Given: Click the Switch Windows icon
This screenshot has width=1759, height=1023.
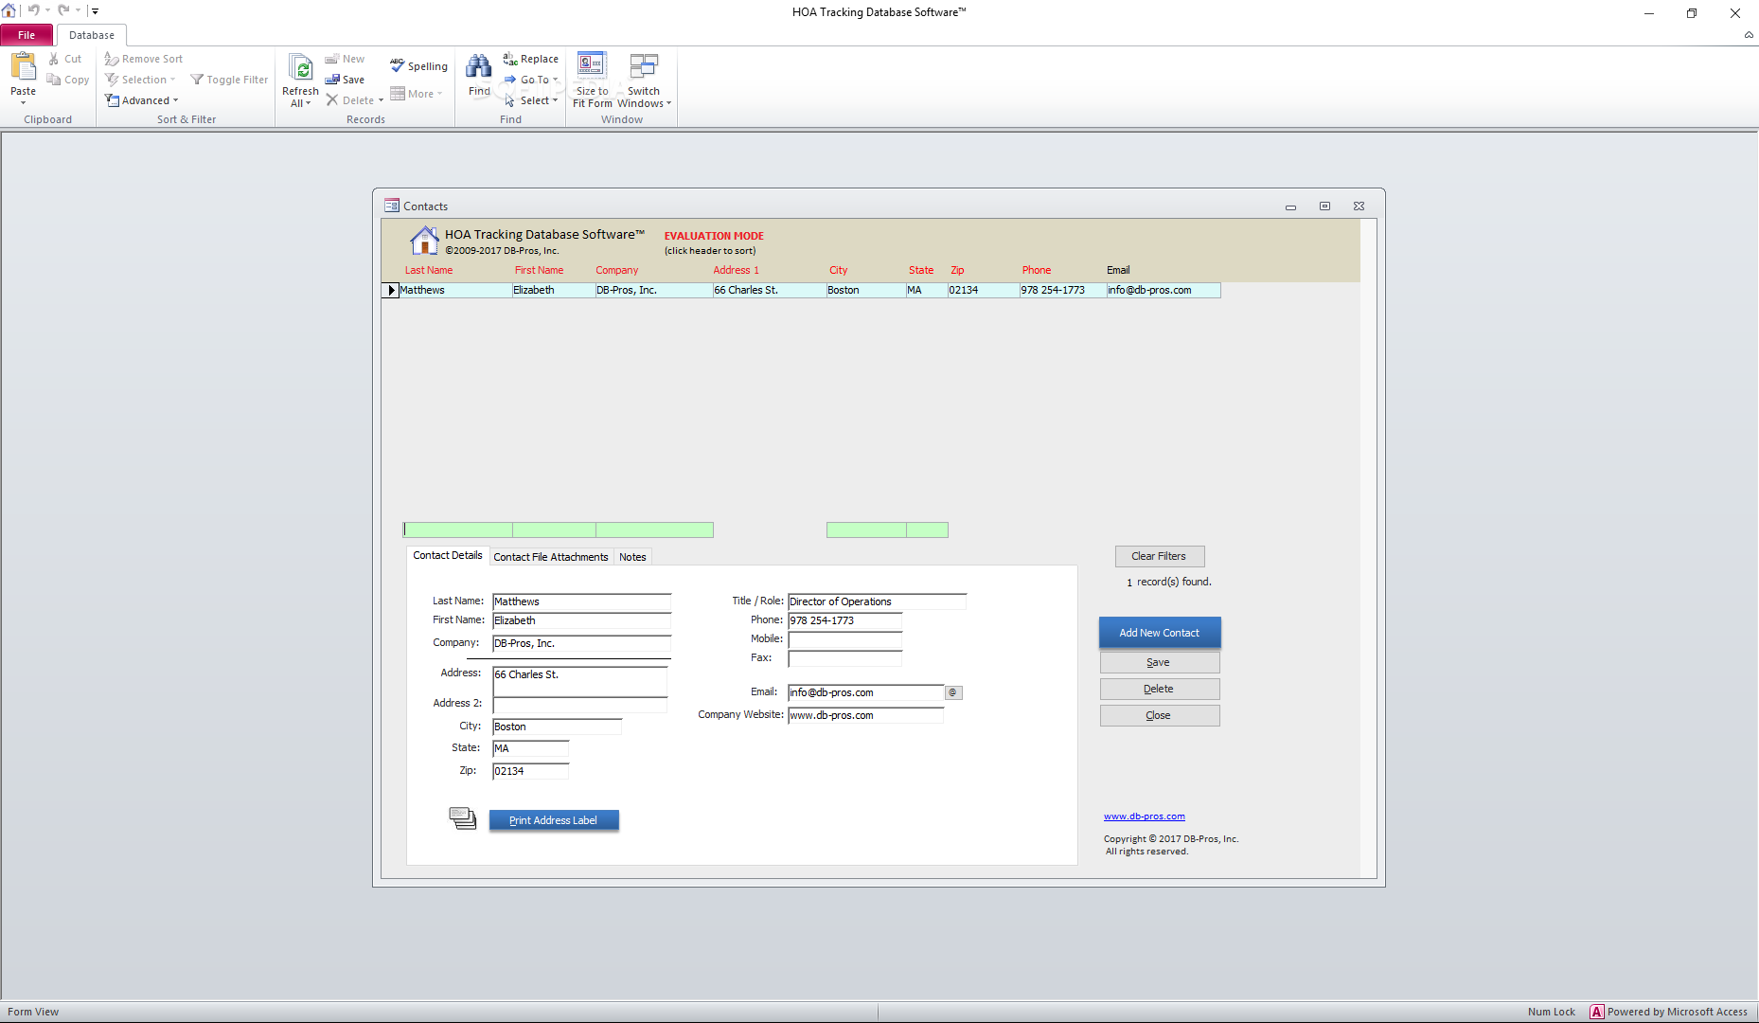Looking at the screenshot, I should [644, 66].
